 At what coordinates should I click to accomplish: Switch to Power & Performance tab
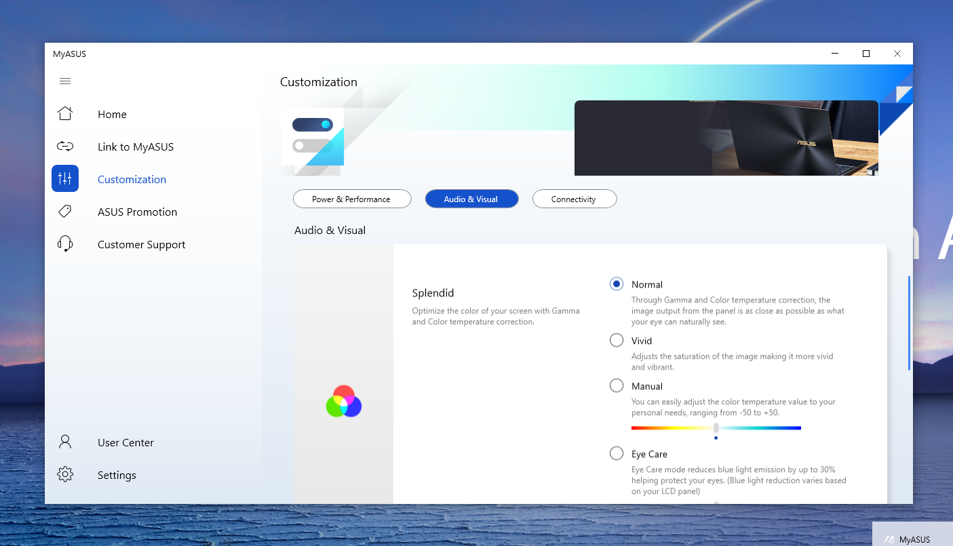(x=352, y=199)
